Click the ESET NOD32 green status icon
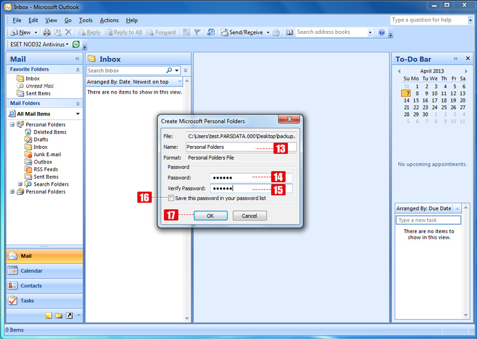Screen dimensions: 477x339 [x=76, y=45]
